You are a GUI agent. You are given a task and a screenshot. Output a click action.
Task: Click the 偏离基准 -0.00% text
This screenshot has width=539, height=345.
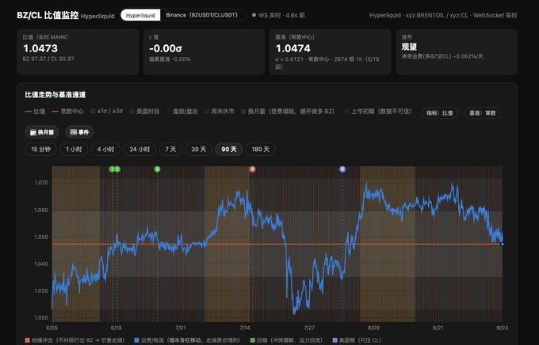coord(170,59)
